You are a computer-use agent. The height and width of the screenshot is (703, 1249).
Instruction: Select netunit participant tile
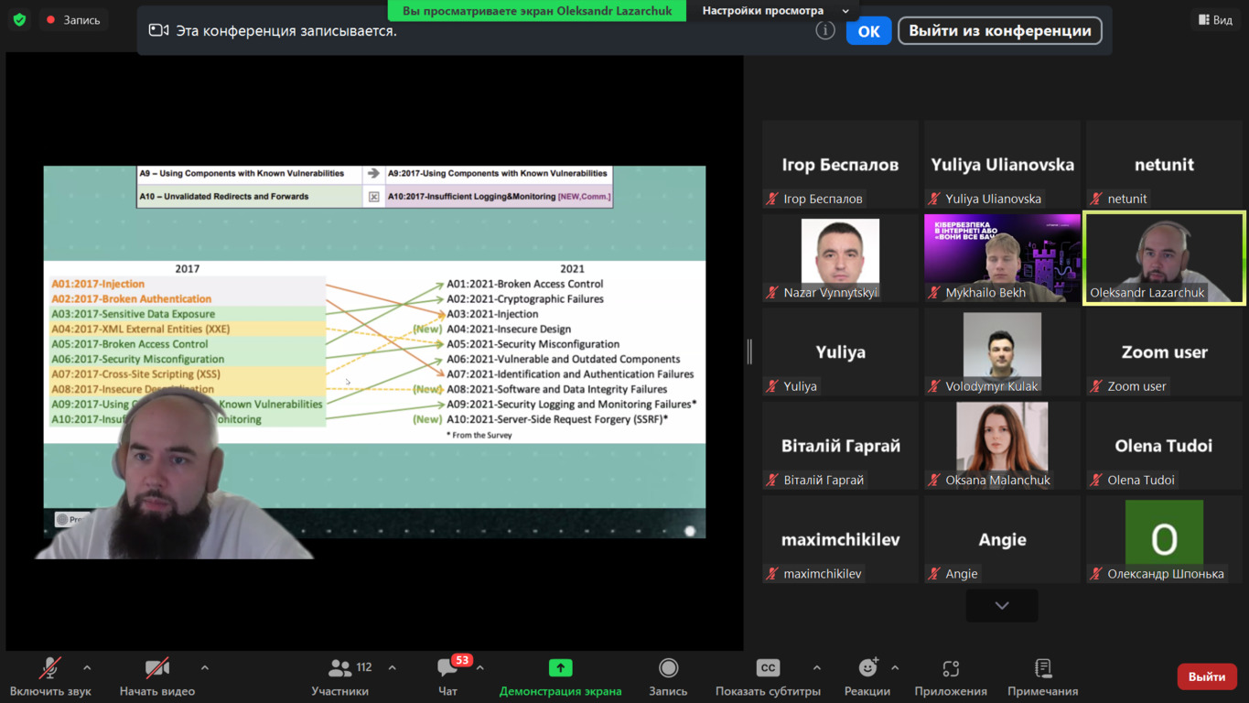[1164, 165]
